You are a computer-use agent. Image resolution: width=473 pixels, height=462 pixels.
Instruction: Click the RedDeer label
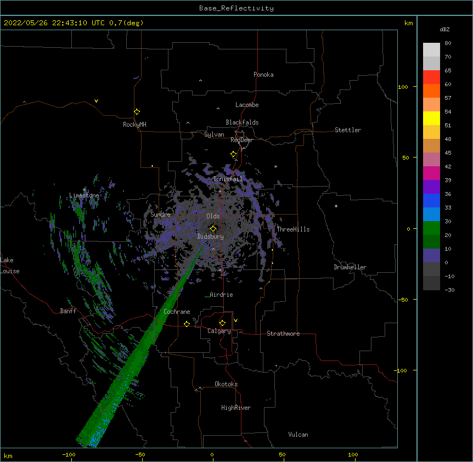(241, 140)
